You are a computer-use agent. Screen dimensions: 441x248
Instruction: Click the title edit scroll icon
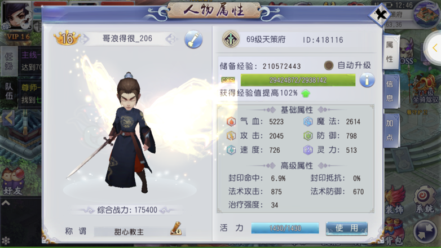pyautogui.click(x=176, y=229)
